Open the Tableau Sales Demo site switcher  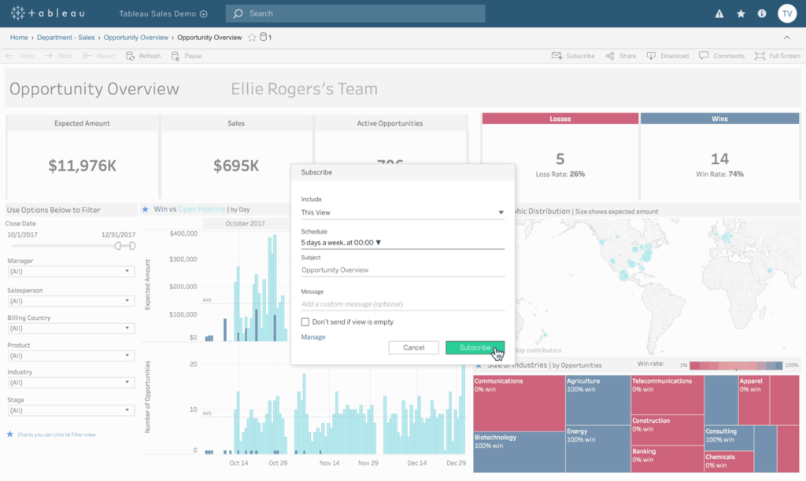coord(163,14)
